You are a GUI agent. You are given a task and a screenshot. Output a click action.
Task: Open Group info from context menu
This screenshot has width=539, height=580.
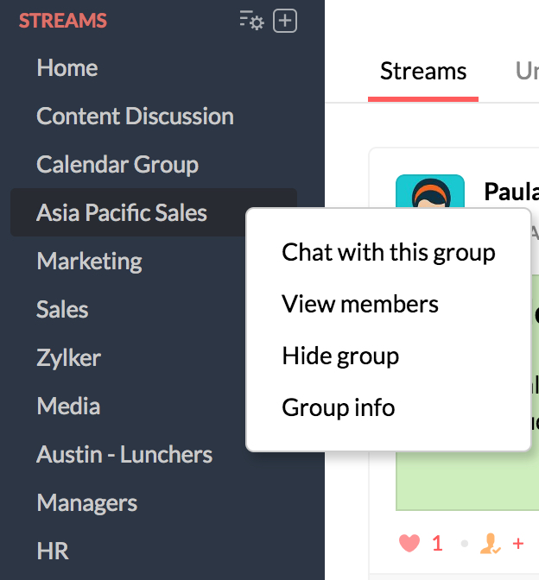pos(339,407)
